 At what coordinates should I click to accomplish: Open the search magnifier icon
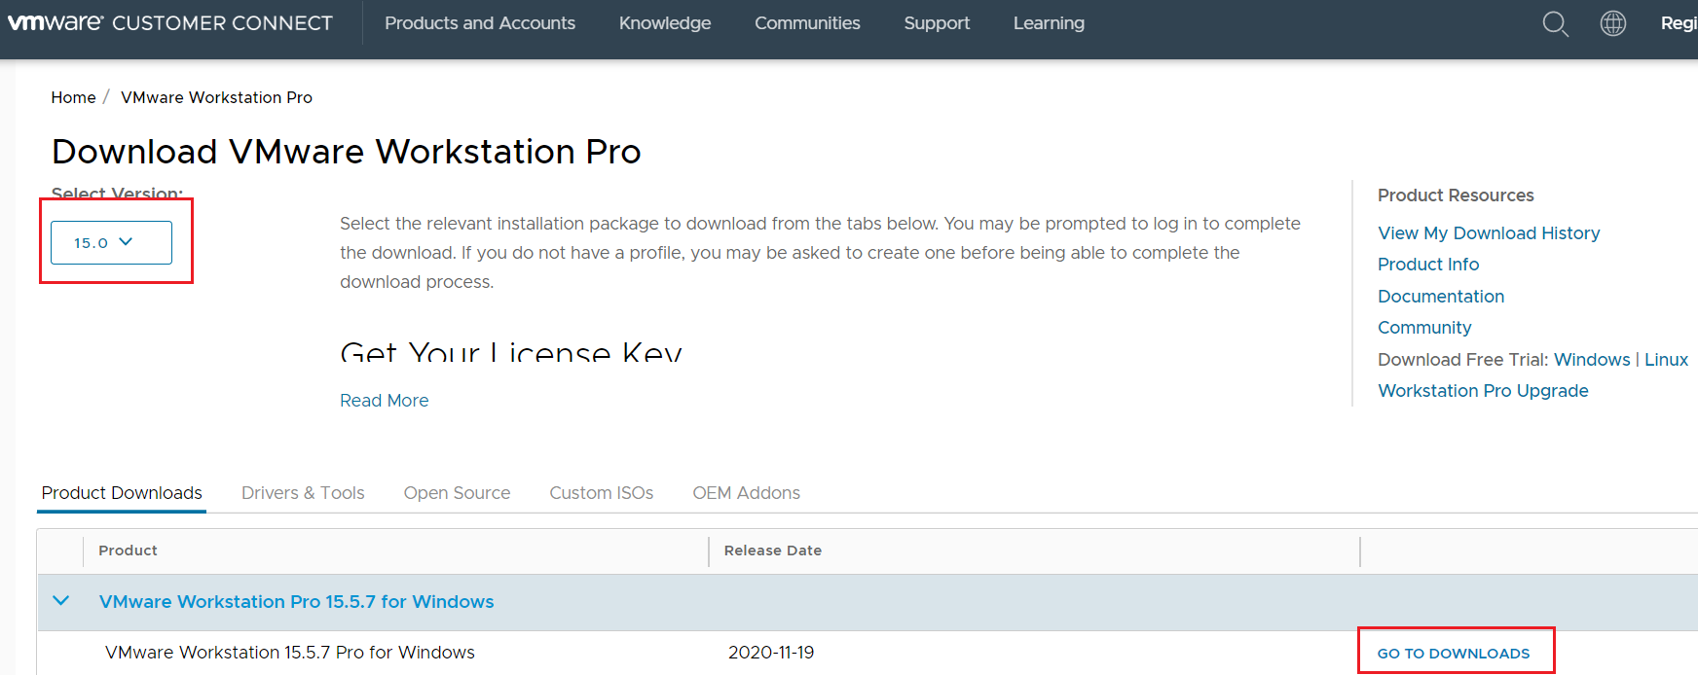point(1555,23)
